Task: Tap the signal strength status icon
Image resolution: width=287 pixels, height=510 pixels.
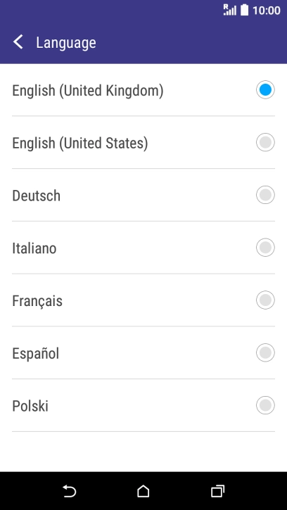Action: (x=230, y=10)
